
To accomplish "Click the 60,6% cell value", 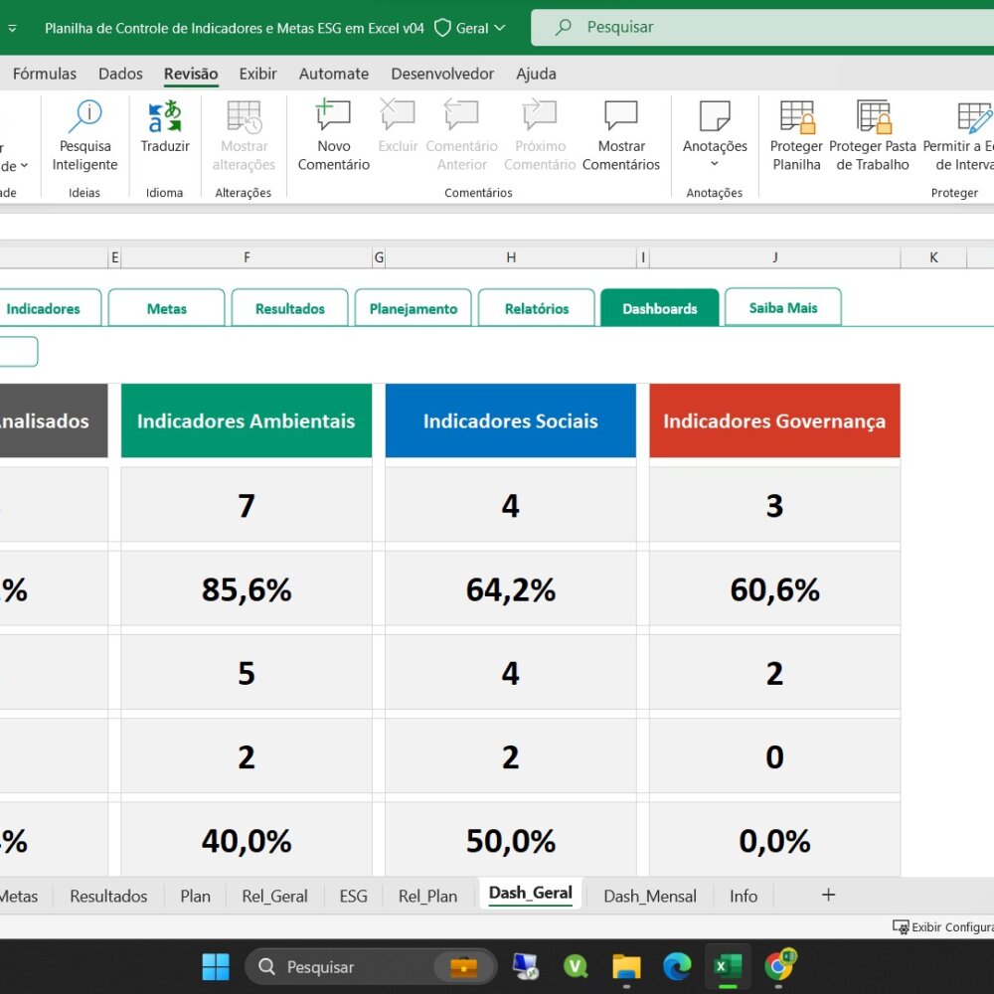I will click(774, 589).
